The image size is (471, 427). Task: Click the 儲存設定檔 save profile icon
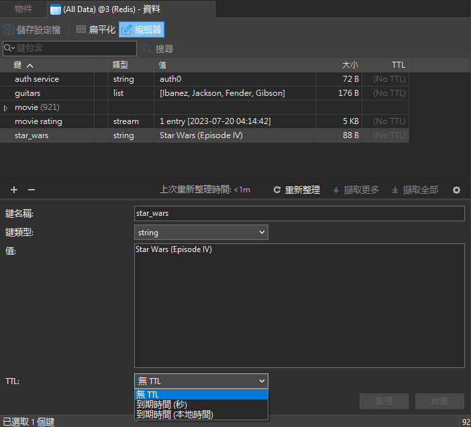(x=9, y=29)
